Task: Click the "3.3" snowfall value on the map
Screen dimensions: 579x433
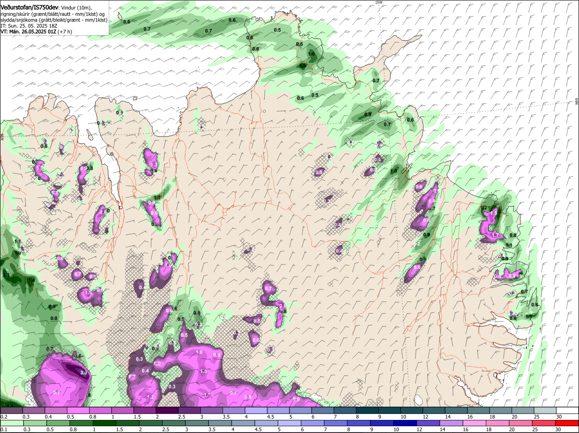Action: pos(83,372)
